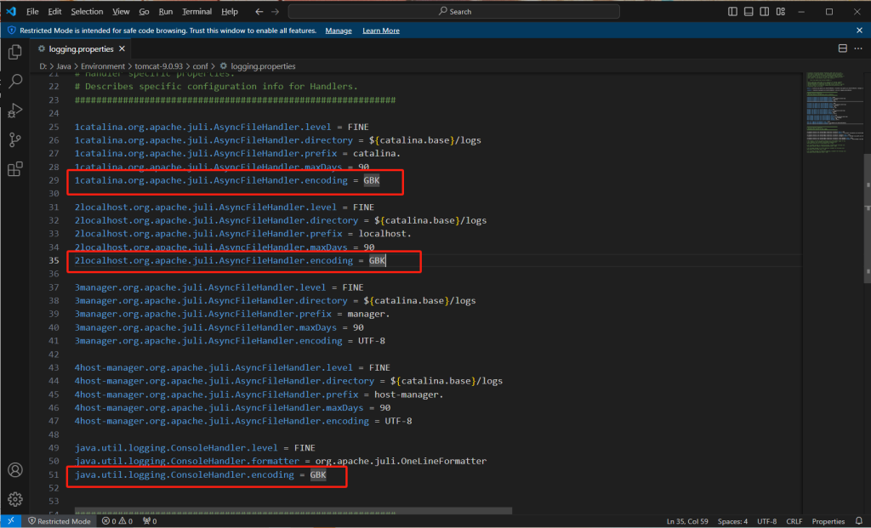Click Restricted Mode in status bar

(59, 521)
